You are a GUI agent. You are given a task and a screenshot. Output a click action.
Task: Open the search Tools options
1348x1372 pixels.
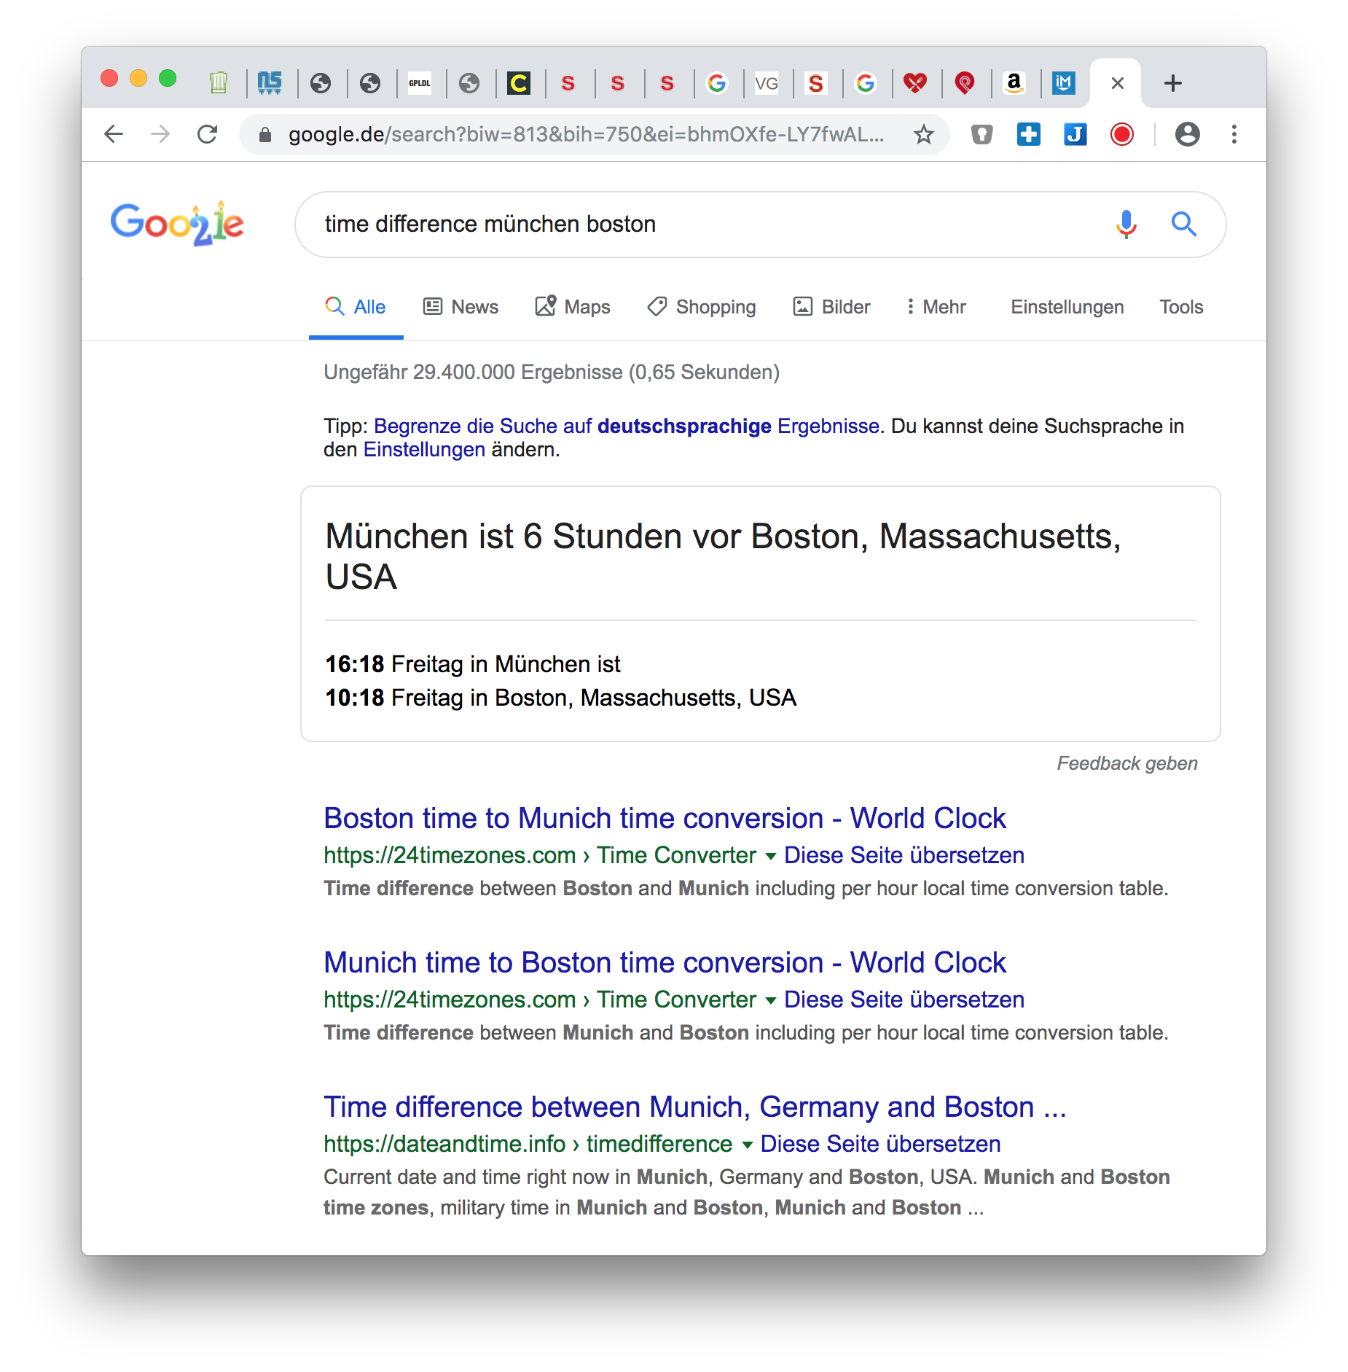point(1181,307)
